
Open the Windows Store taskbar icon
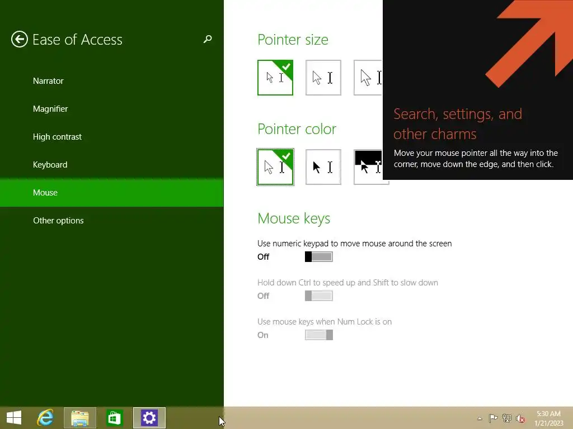[x=114, y=418]
